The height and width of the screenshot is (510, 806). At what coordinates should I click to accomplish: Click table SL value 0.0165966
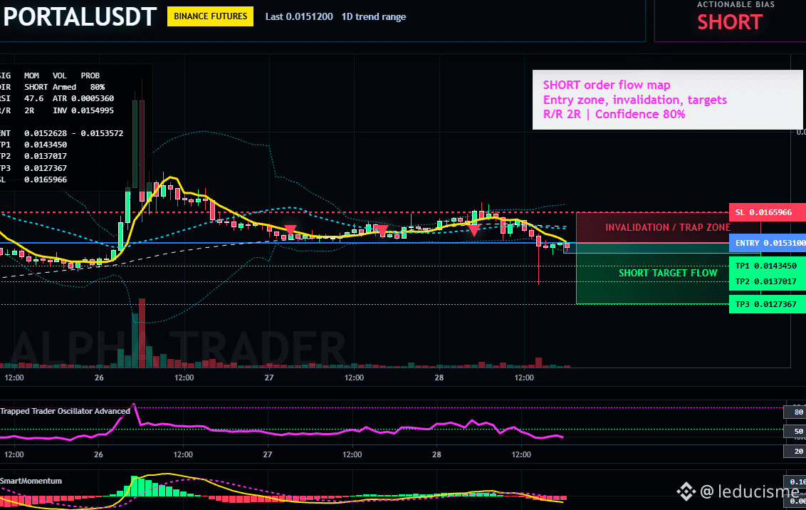pyautogui.click(x=46, y=179)
